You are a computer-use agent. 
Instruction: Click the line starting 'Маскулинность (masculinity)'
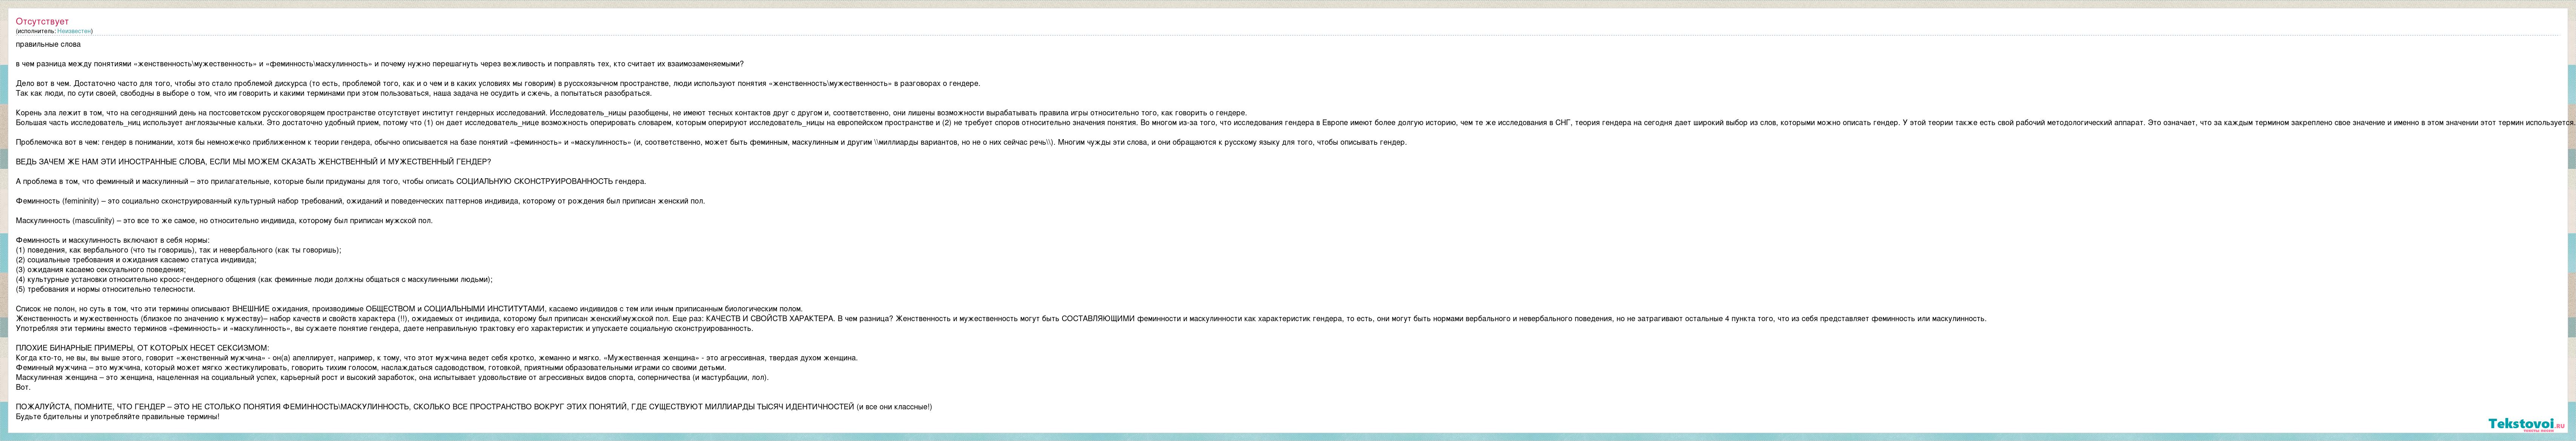[x=224, y=220]
